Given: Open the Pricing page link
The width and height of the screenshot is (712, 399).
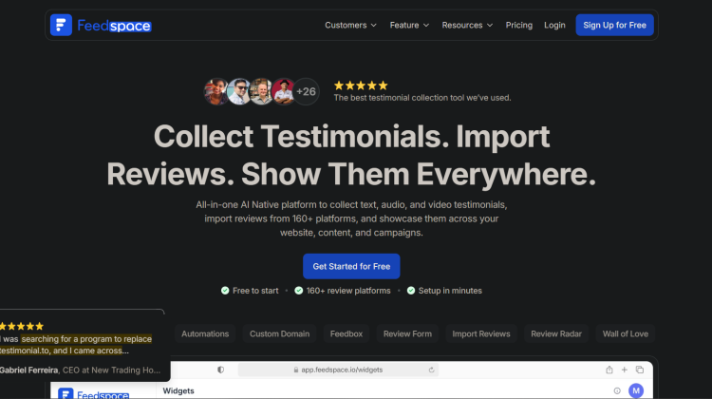Looking at the screenshot, I should point(519,25).
